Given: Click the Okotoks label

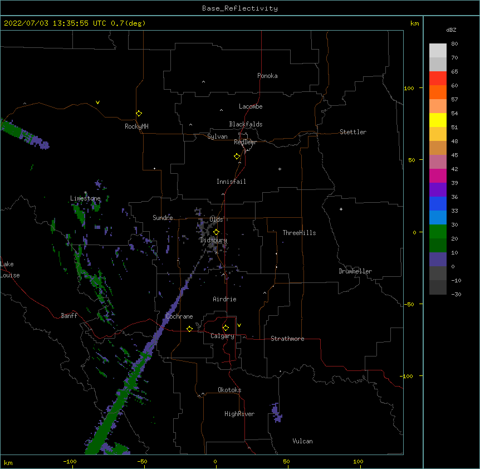Looking at the screenshot, I should [229, 390].
